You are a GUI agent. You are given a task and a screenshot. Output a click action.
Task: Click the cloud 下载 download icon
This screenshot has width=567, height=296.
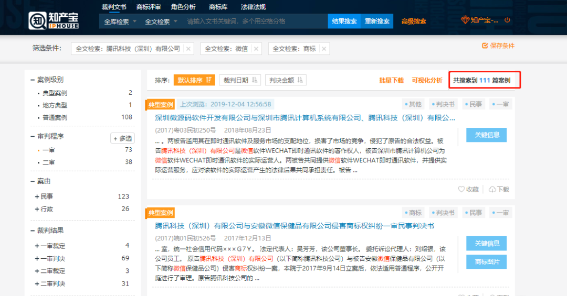[492, 189]
